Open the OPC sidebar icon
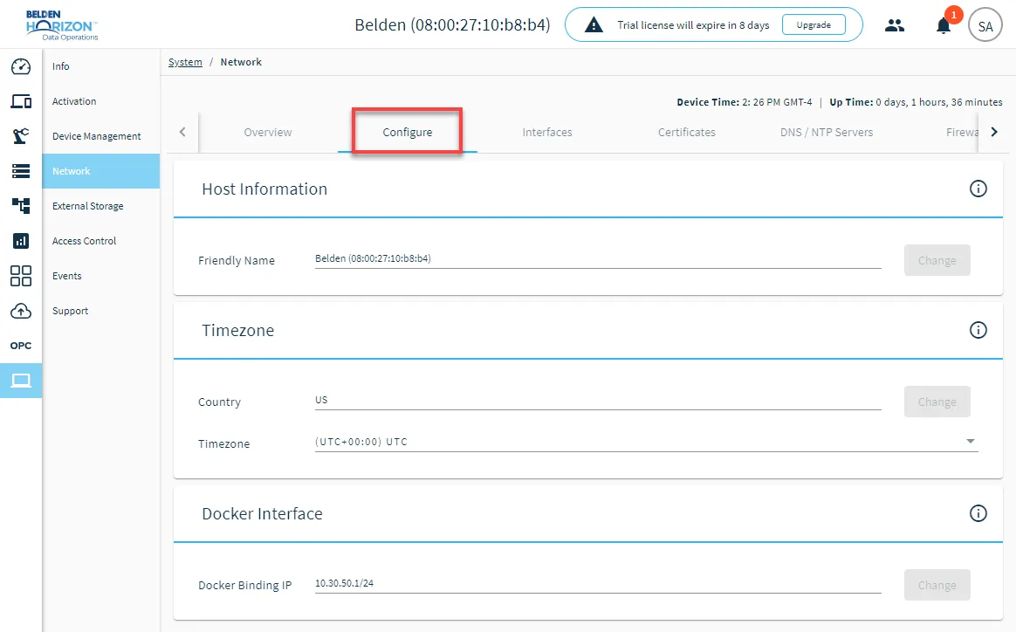The width and height of the screenshot is (1016, 632). (21, 346)
